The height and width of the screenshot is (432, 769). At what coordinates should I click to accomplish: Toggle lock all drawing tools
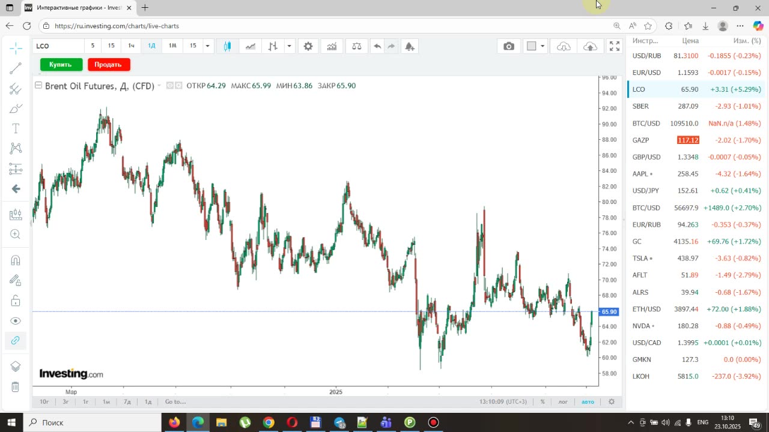pyautogui.click(x=16, y=301)
